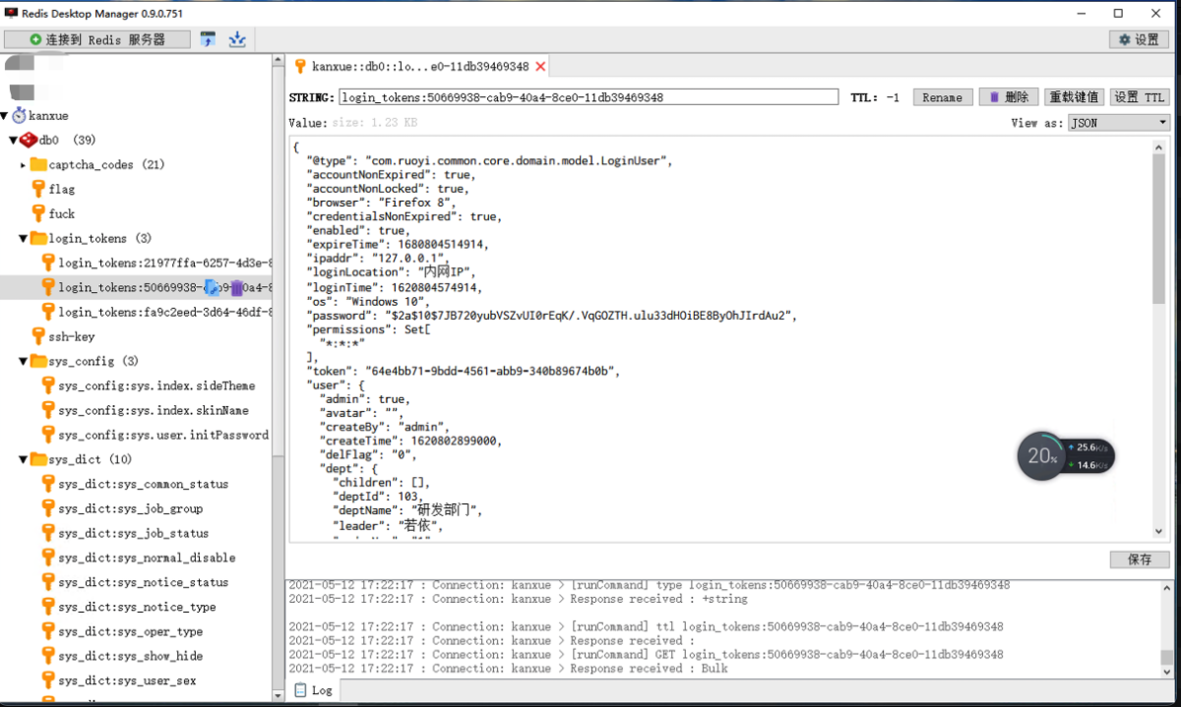
Task: Click key icon of sys_config:sys.index.sideTheme
Action: [x=48, y=385]
